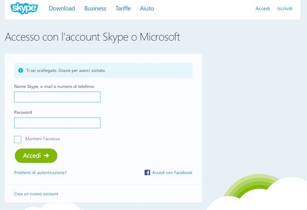Open the Tariffe page
This screenshot has width=307, height=210.
[123, 9]
